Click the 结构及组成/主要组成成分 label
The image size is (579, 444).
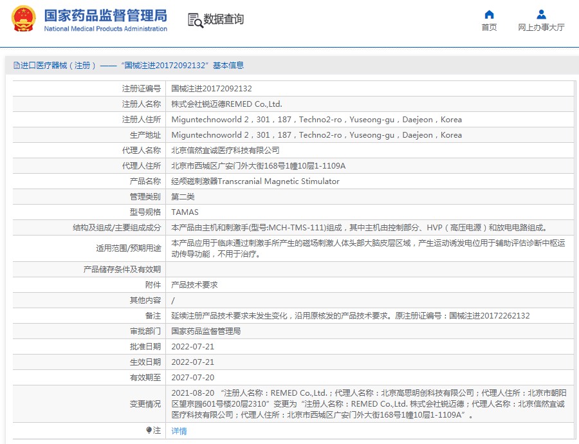(x=116, y=228)
